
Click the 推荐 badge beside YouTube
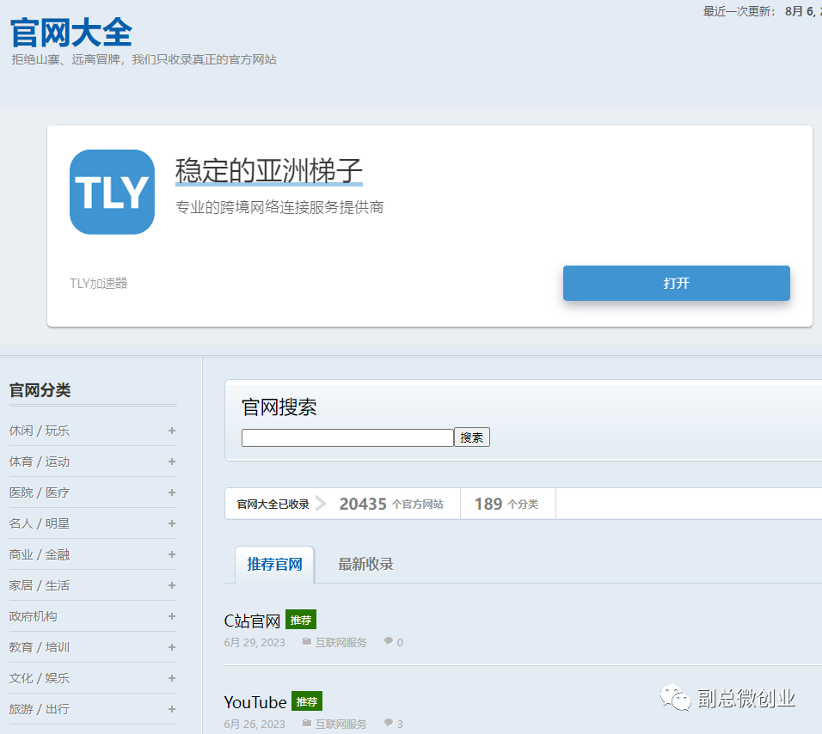[307, 701]
